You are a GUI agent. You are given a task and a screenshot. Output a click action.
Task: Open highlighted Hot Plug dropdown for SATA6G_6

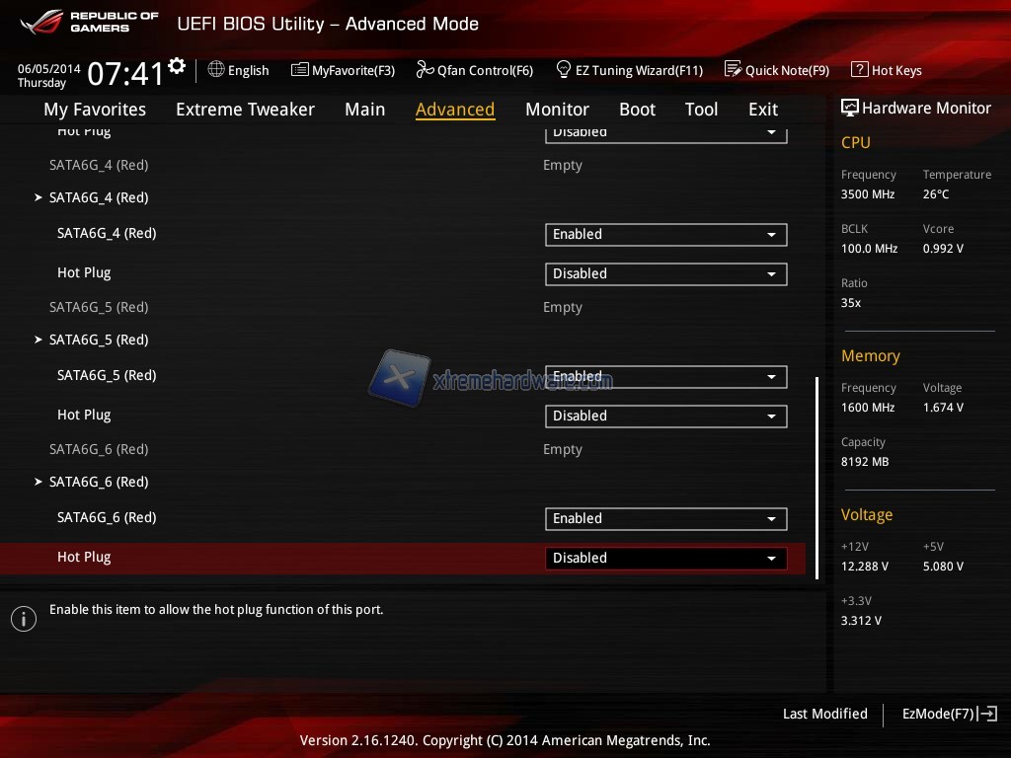pos(665,559)
